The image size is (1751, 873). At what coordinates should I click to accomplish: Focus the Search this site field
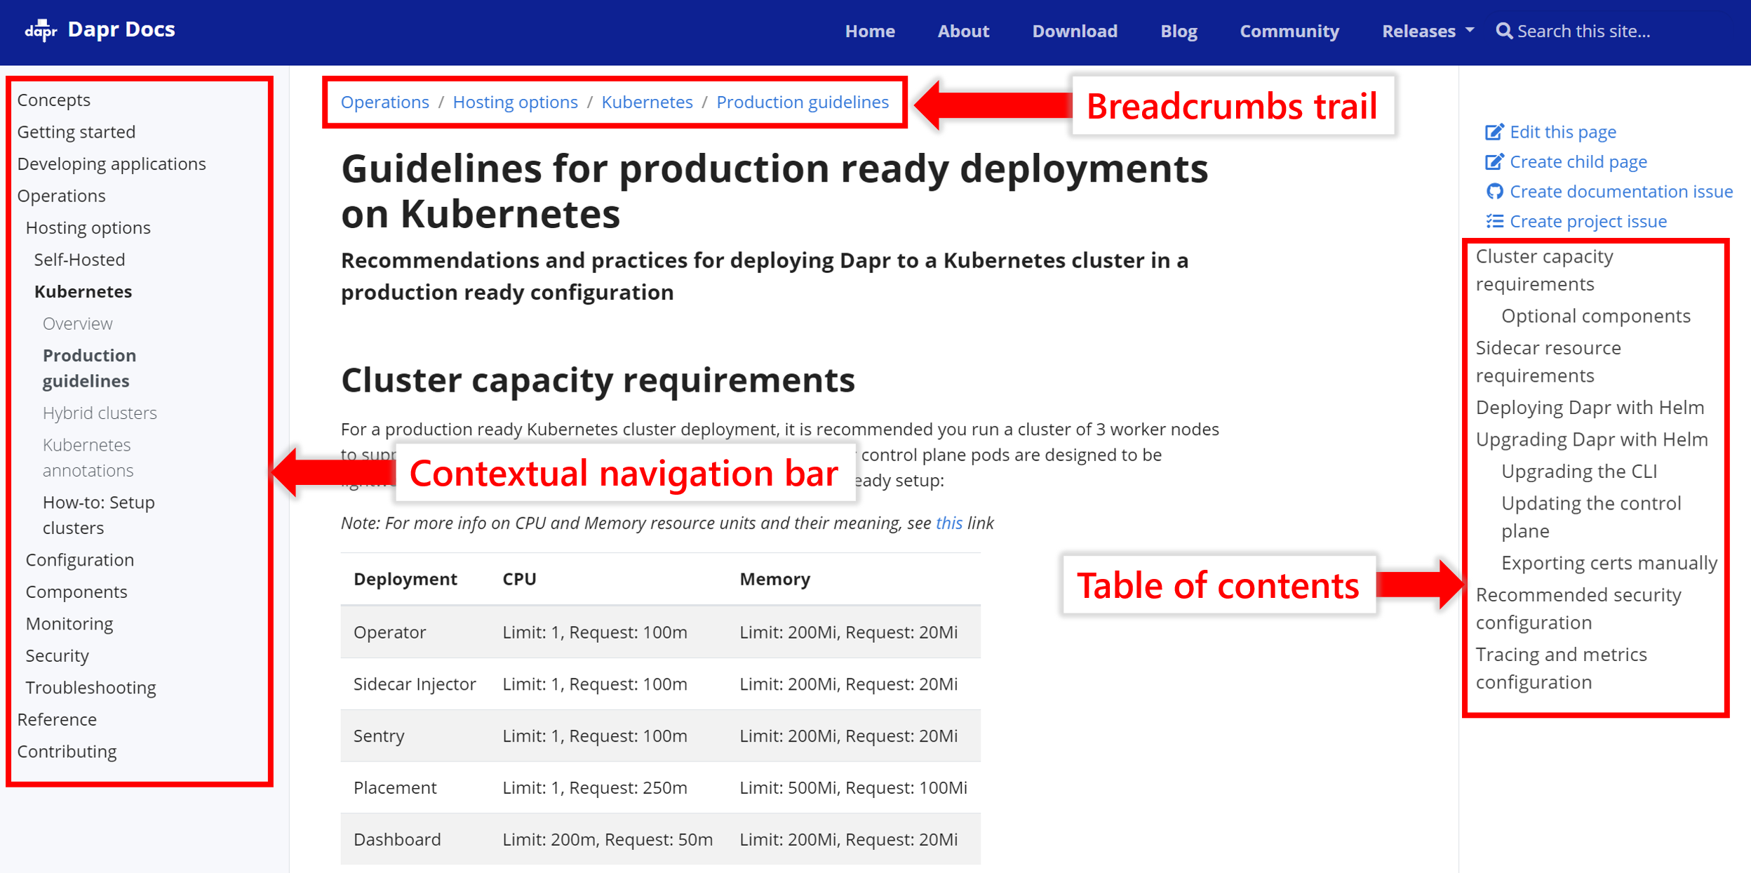tap(1585, 31)
